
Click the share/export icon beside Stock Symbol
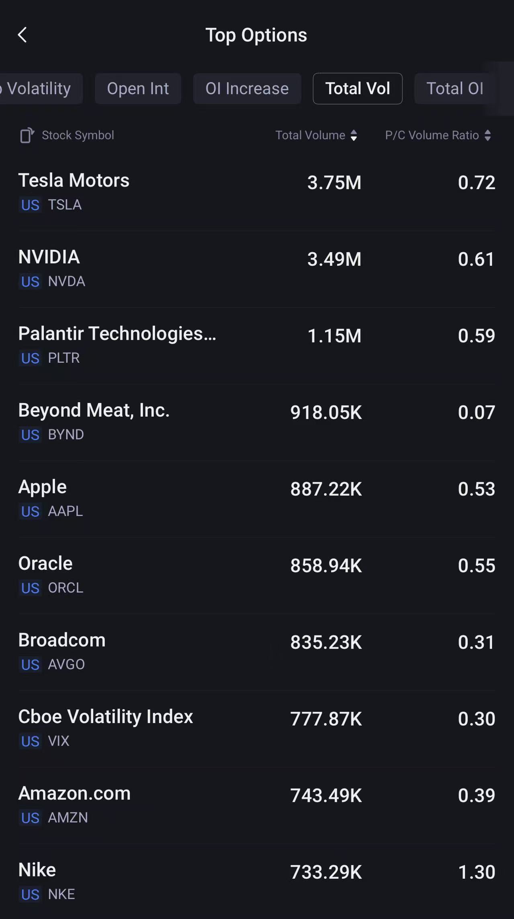pyautogui.click(x=27, y=136)
